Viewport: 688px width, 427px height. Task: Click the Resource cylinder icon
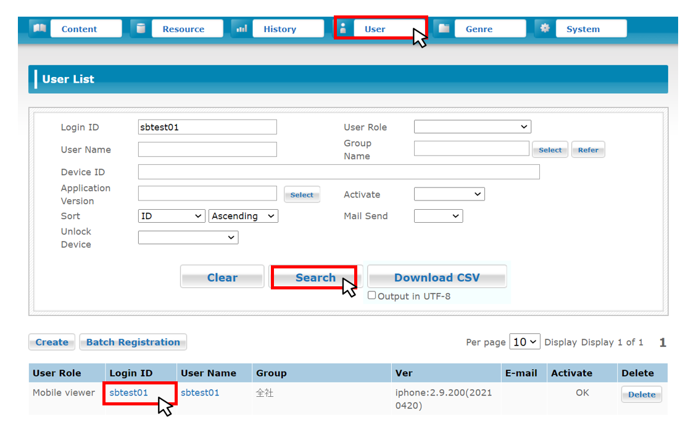pos(141,28)
